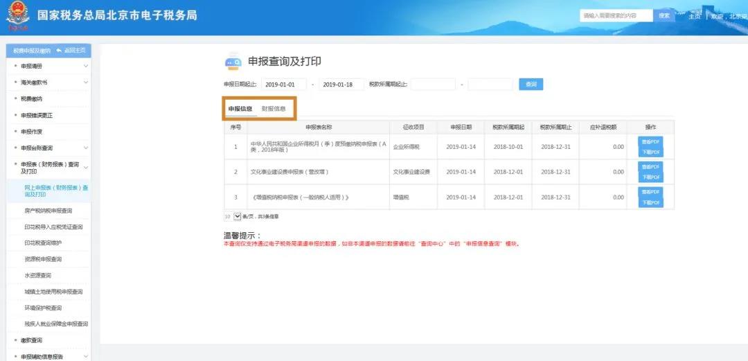Click the tax bureau emblem logo

coord(18,17)
